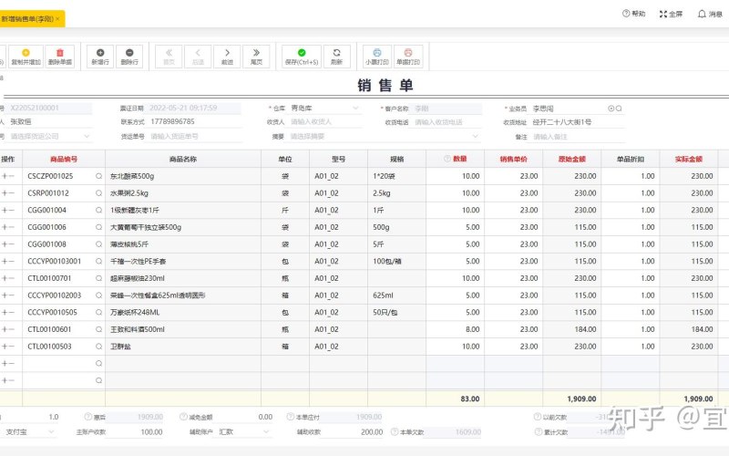Close the 新增销售单(李刚) tab
The height and width of the screenshot is (456, 729).
point(57,19)
